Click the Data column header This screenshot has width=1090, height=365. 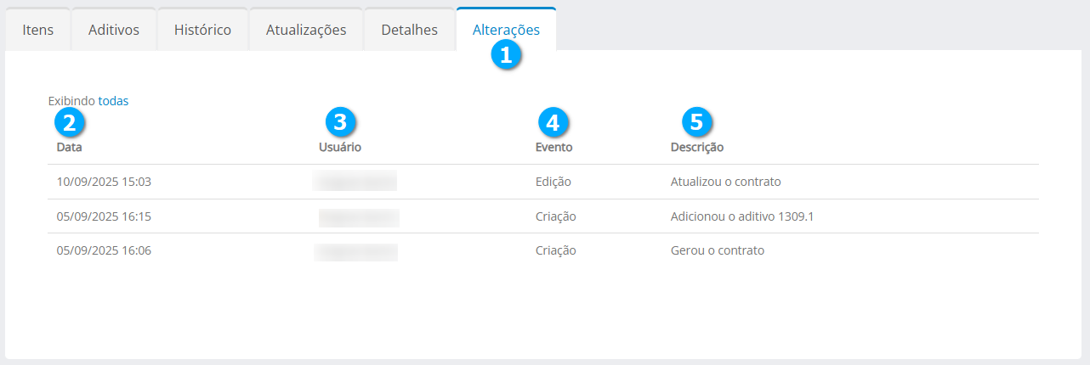[69, 148]
